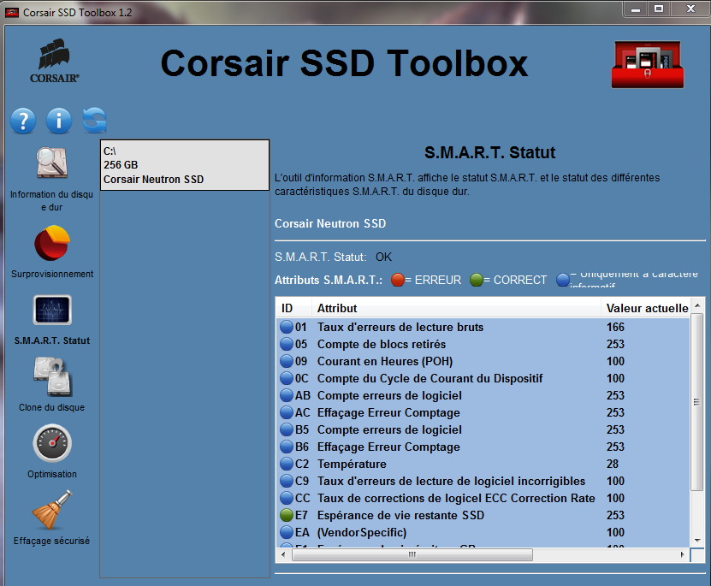Close the Corsair SSD Toolbox window
Viewport: 711px width, 586px height.
[690, 9]
